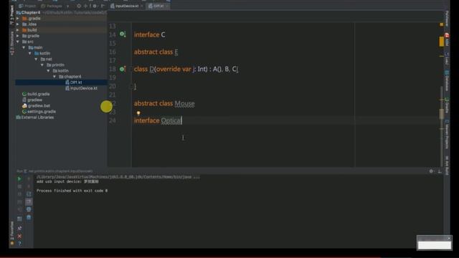Select Chapter4 project root node
459x258 pixels.
point(29,12)
